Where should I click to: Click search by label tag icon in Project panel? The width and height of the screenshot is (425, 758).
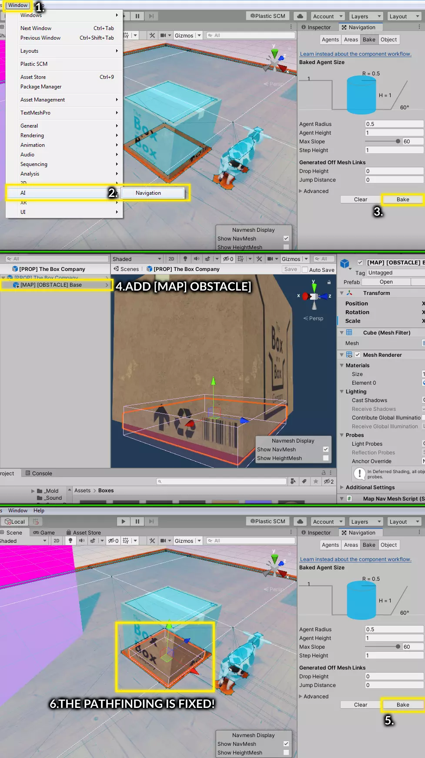[x=304, y=481]
